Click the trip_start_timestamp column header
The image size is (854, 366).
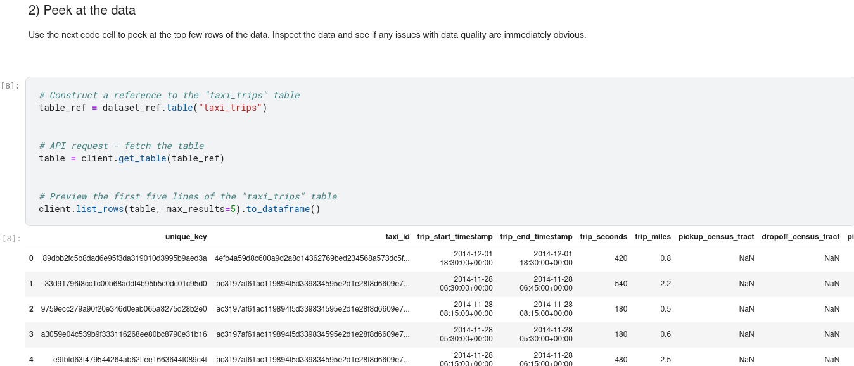[x=454, y=237]
